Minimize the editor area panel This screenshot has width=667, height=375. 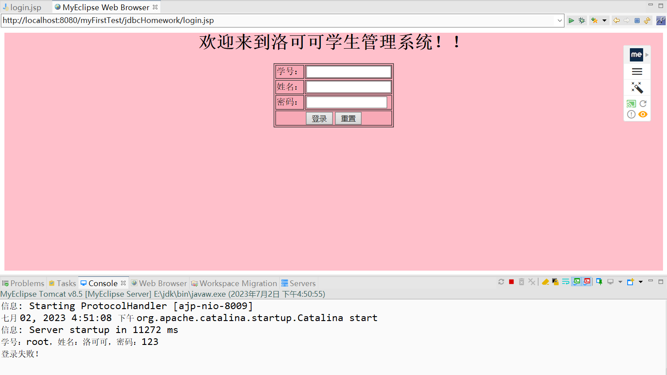pos(651,5)
